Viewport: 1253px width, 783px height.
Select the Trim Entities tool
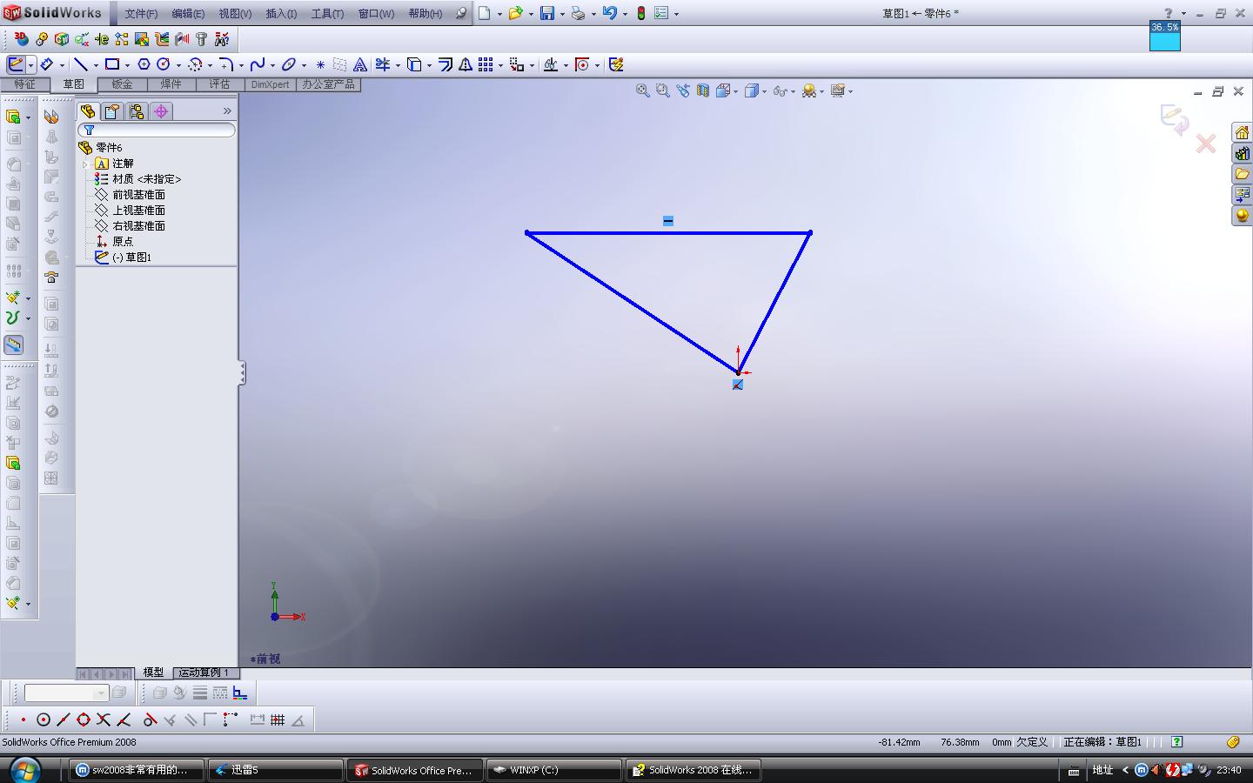(x=383, y=64)
